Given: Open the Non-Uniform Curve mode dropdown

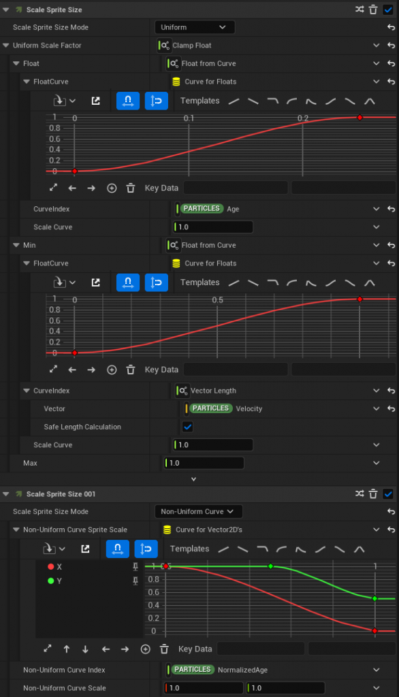Looking at the screenshot, I should point(198,512).
